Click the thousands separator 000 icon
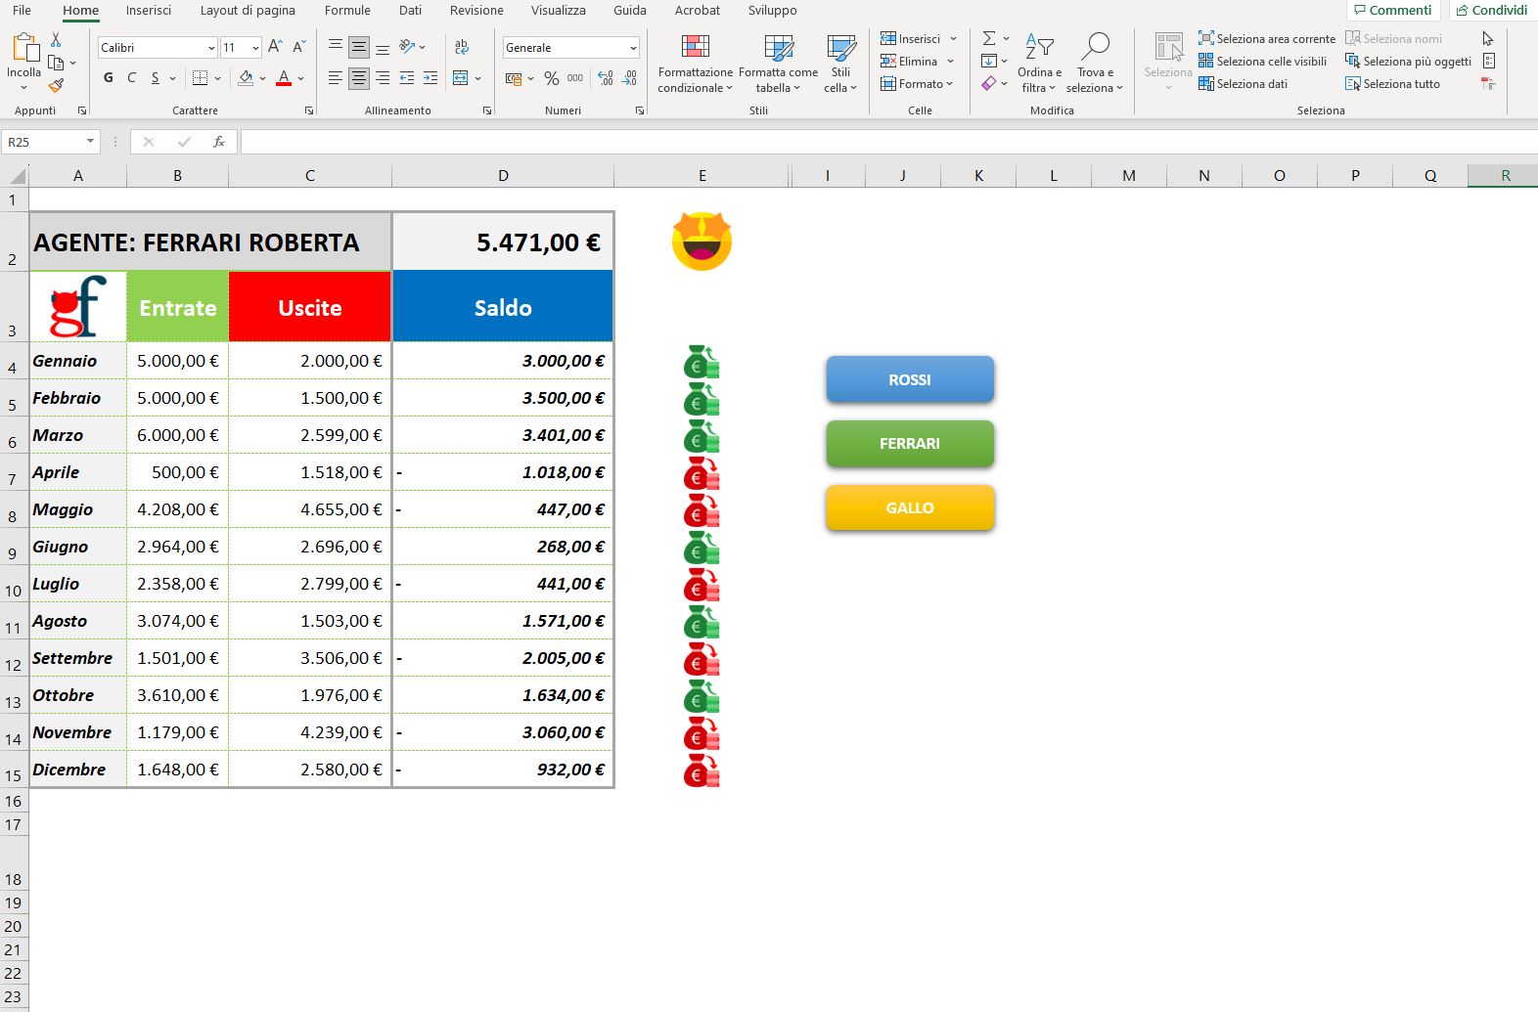1538x1012 pixels. tap(575, 78)
